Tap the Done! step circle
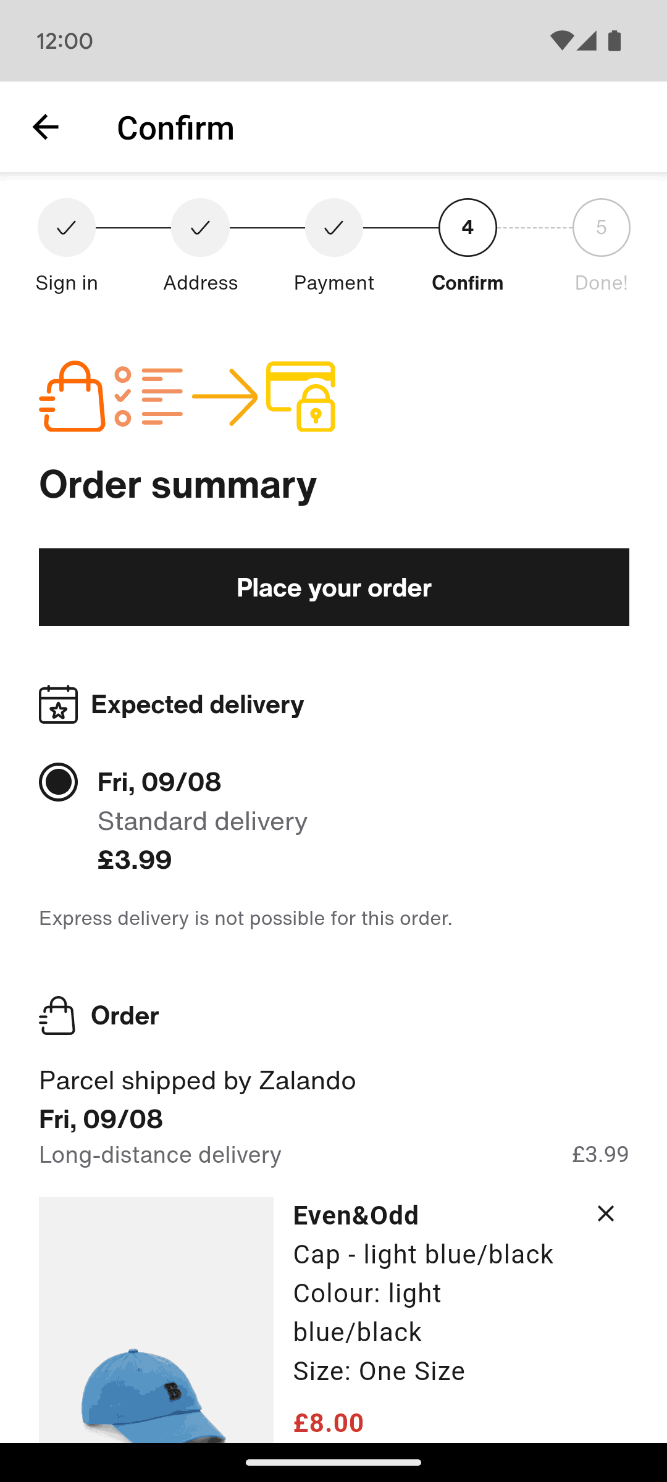 click(601, 228)
